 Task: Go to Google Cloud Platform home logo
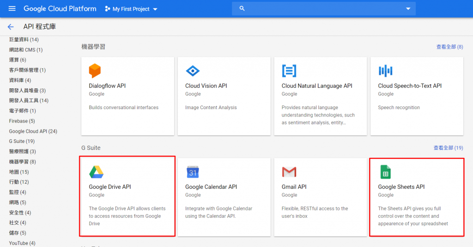tap(60, 9)
